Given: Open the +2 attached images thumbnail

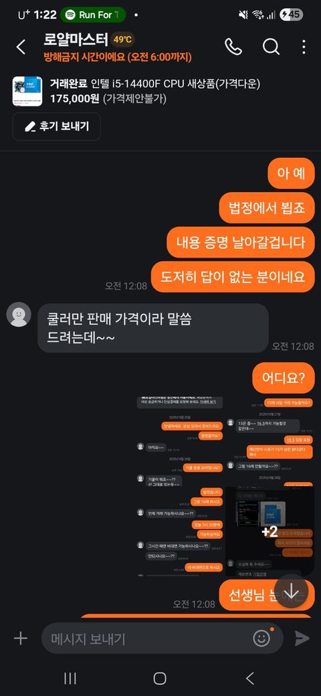Looking at the screenshot, I should click(270, 532).
